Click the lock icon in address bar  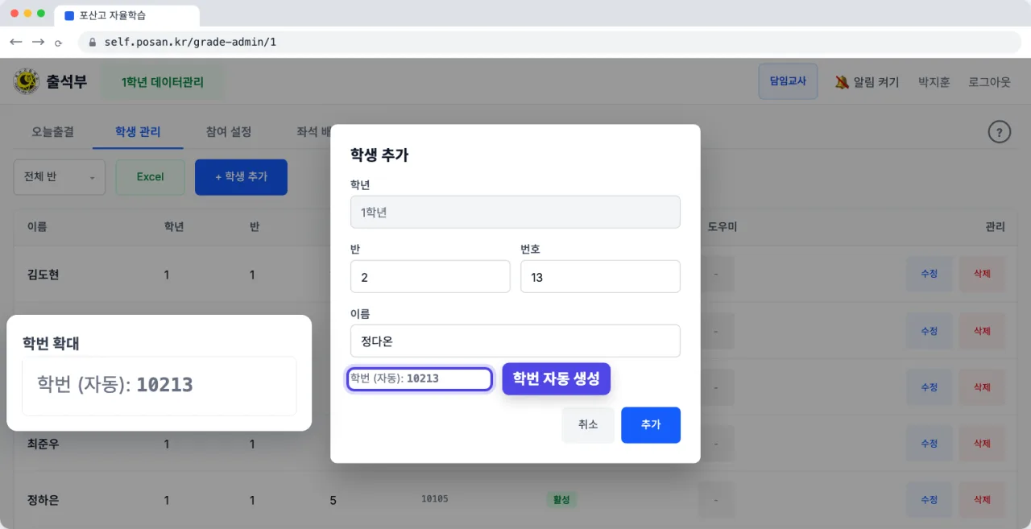click(93, 42)
